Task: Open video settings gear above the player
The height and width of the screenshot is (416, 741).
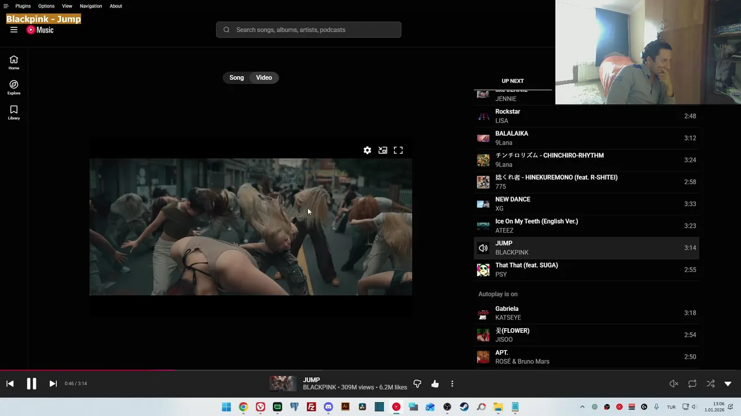Action: [367, 150]
